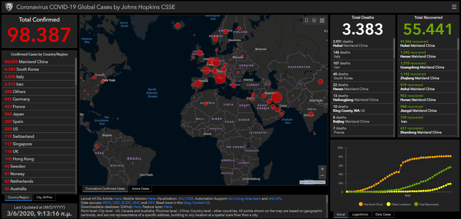This screenshot has height=219, width=461.
Task: Open the blog link
Action: (x=187, y=203)
